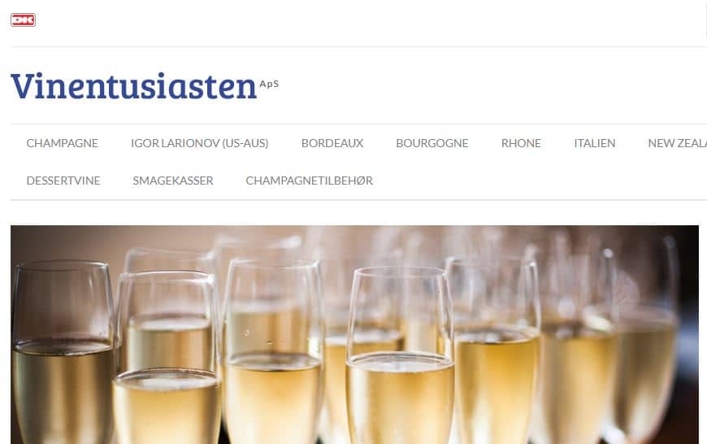
Task: Click the New Zealand menu item
Action: click(x=677, y=143)
